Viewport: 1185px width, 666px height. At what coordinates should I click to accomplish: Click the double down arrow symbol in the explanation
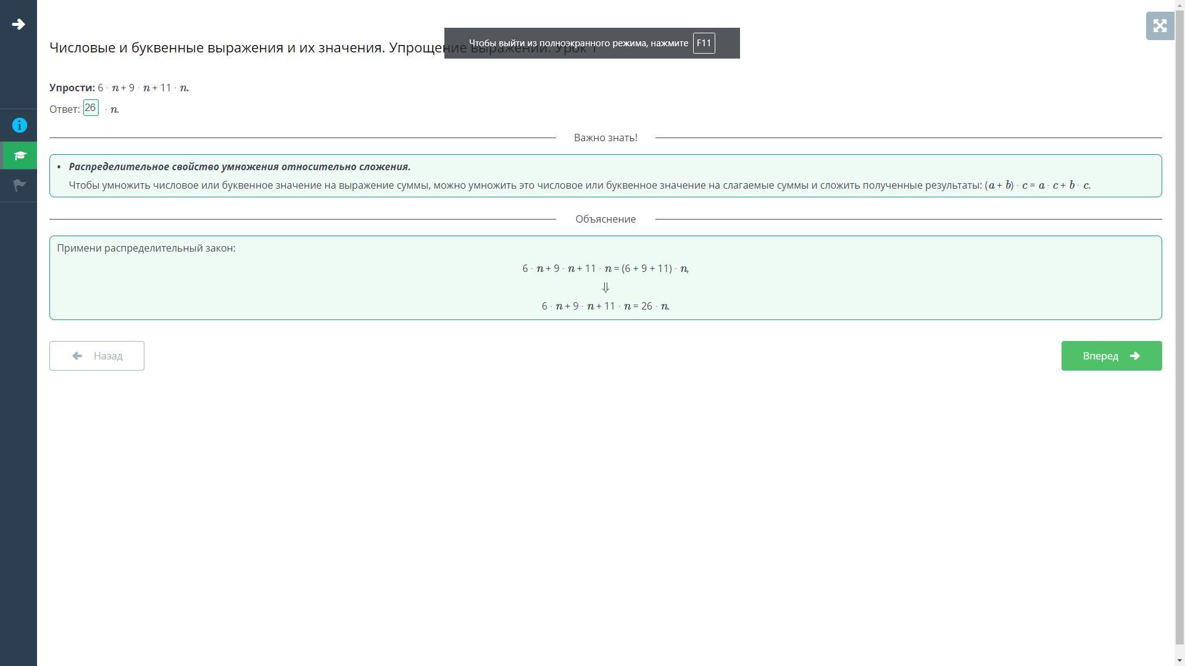click(x=605, y=287)
